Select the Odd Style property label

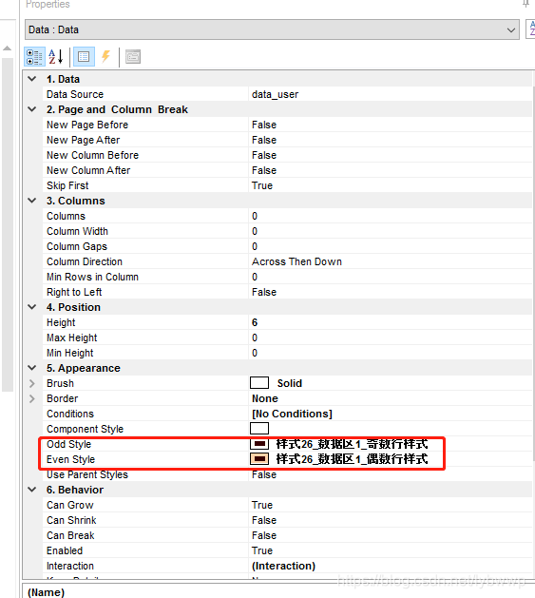click(68, 444)
